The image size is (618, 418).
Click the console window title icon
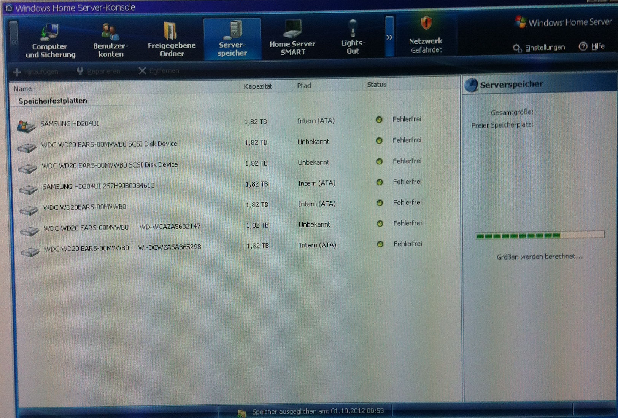pyautogui.click(x=8, y=8)
